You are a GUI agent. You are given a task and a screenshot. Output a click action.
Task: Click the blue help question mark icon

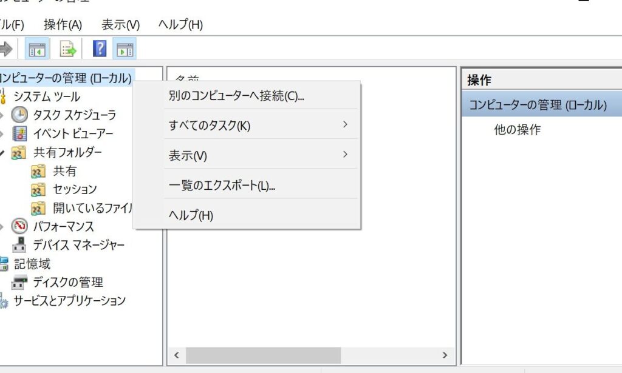(x=100, y=49)
